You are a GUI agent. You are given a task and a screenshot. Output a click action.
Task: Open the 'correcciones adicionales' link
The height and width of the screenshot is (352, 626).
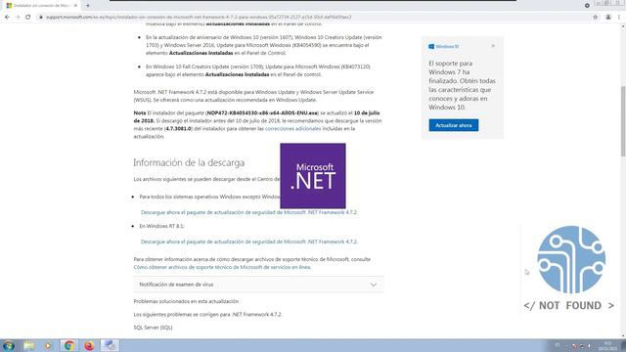click(292, 128)
